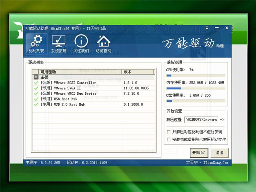Click the 可用驱动 column header

click(x=80, y=72)
